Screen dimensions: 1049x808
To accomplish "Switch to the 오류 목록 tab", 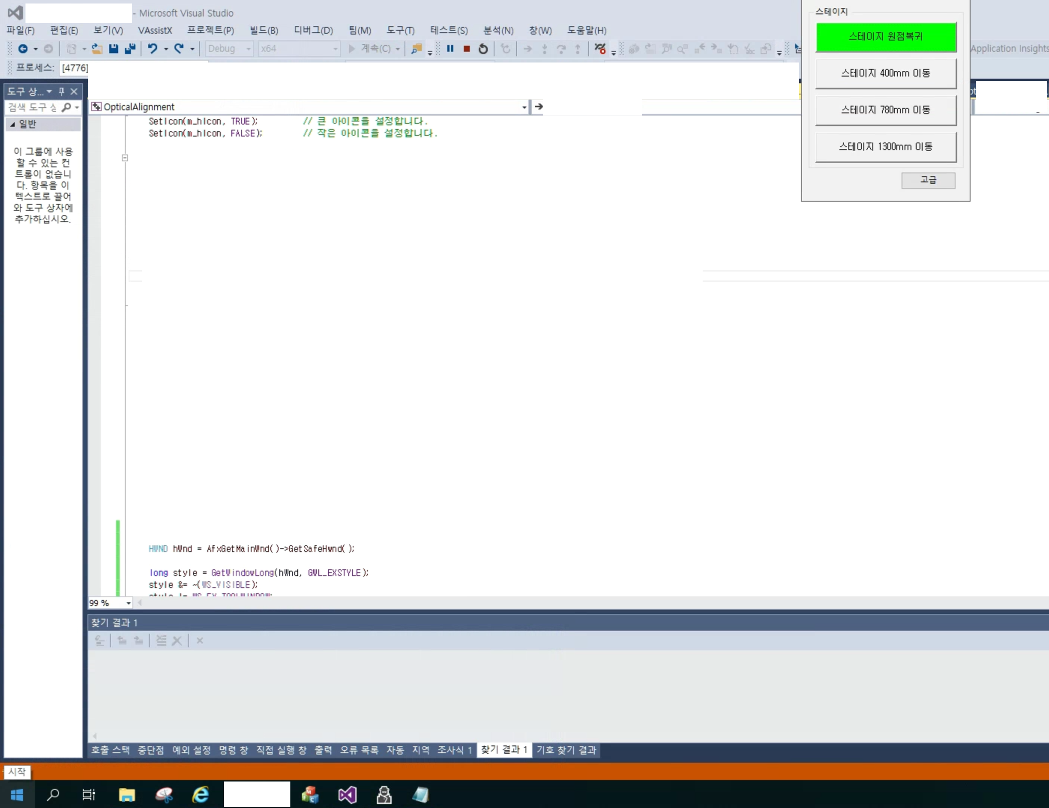I will pyautogui.click(x=359, y=750).
